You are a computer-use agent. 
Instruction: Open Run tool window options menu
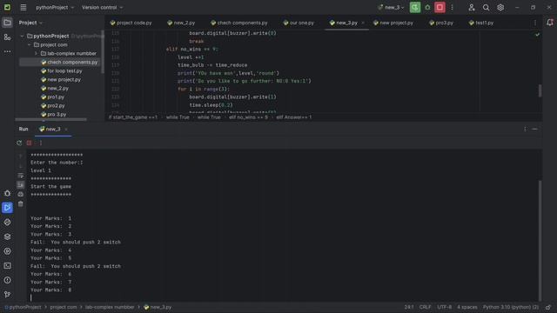click(x=525, y=130)
